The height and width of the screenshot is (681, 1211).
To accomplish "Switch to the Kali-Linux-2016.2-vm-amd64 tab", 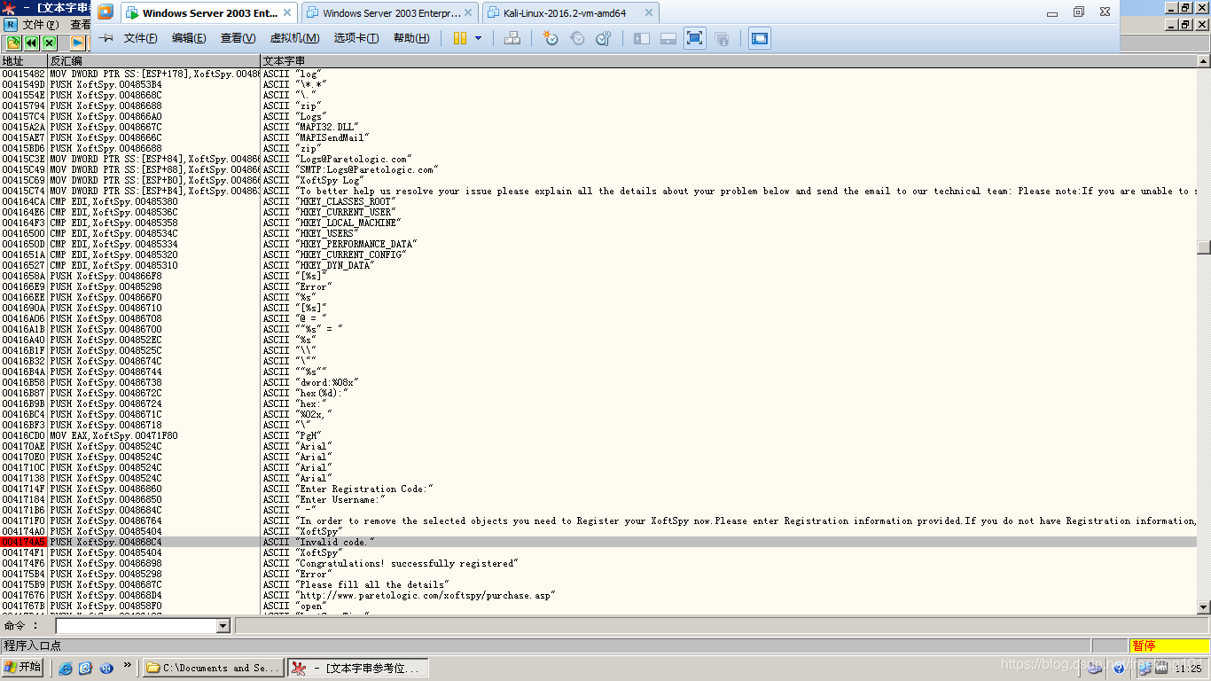I will (x=571, y=13).
